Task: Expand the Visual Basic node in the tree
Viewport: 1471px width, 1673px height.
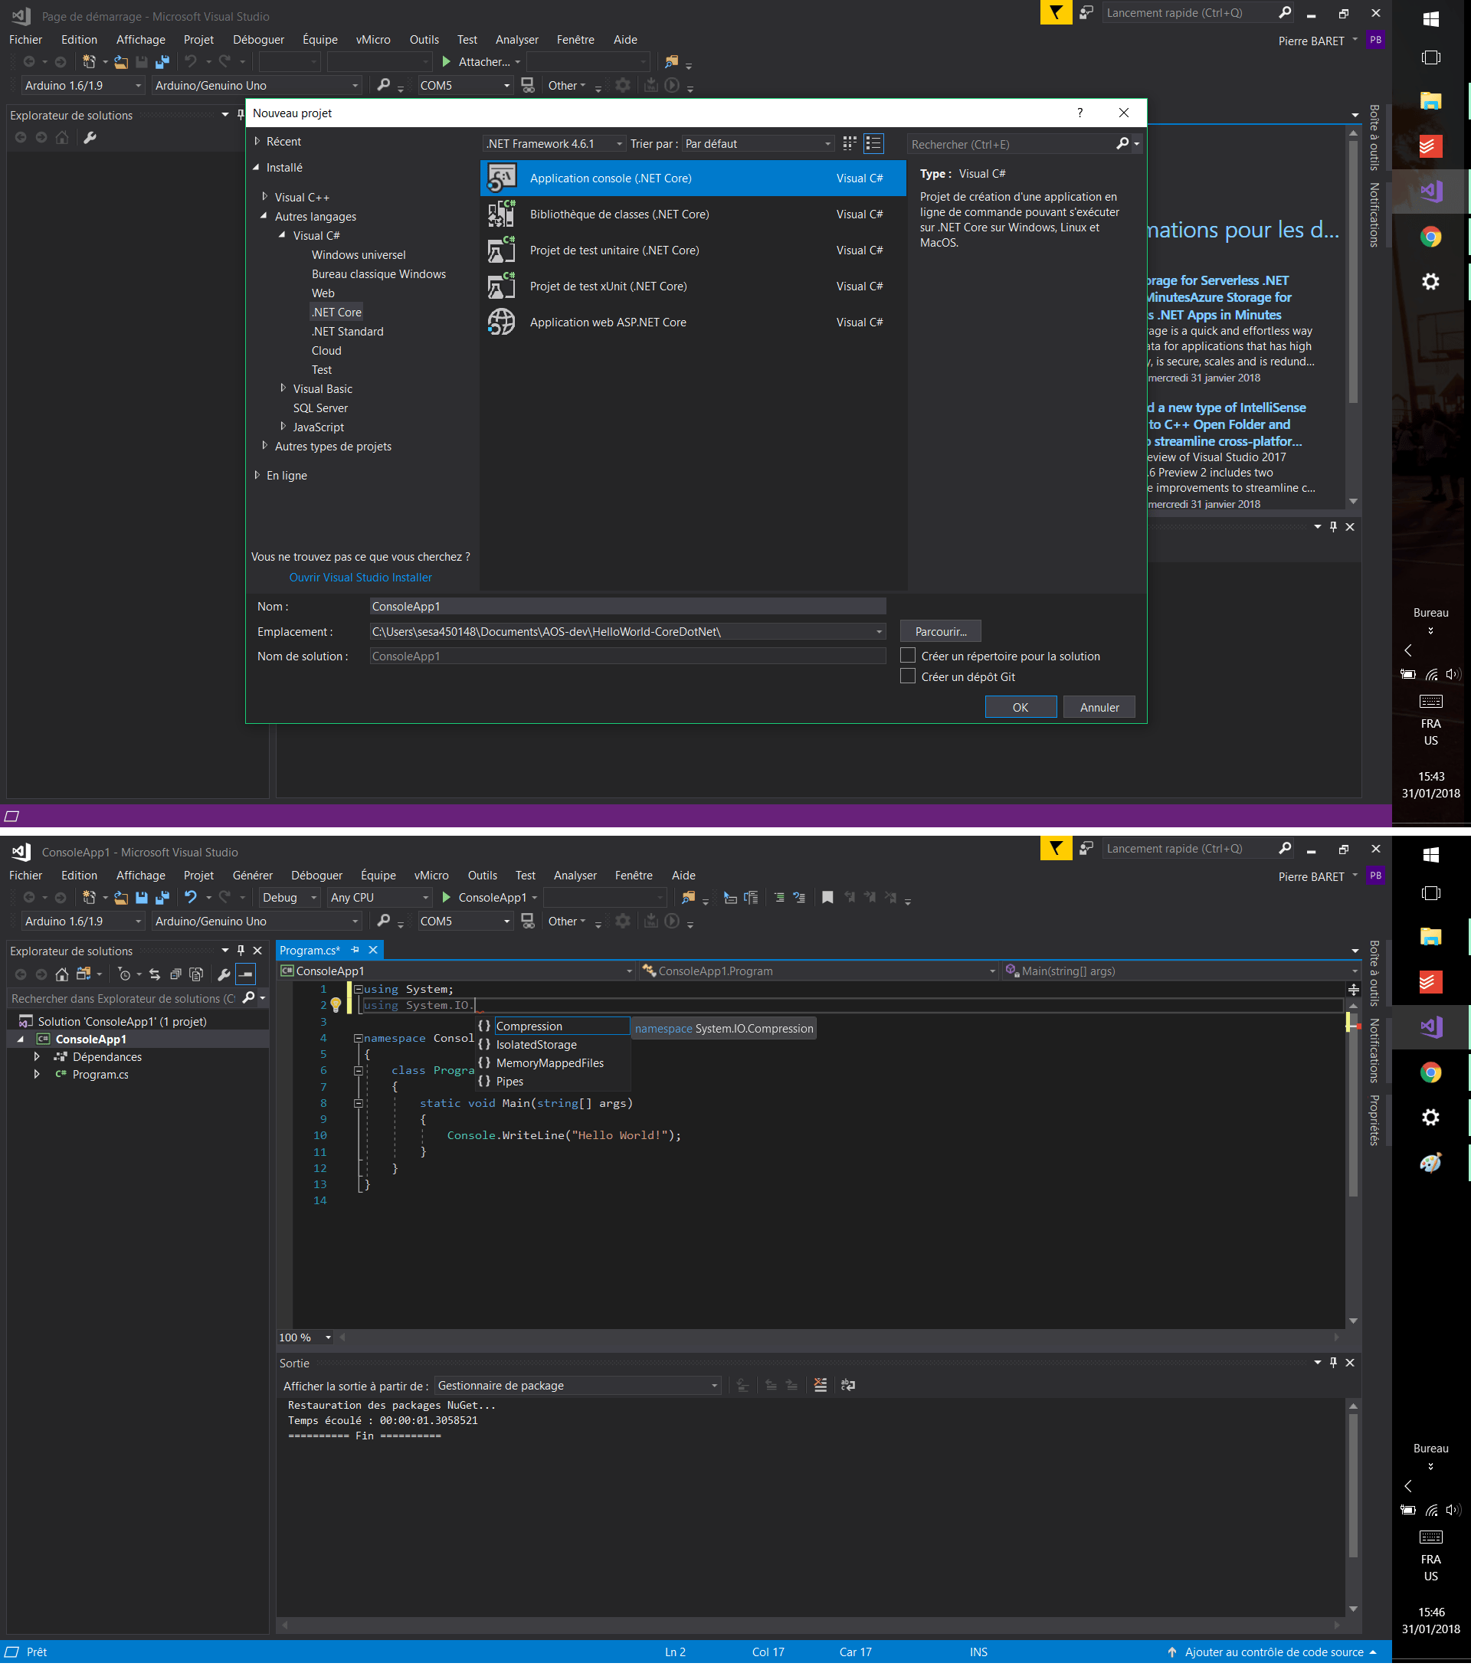Action: click(x=283, y=388)
